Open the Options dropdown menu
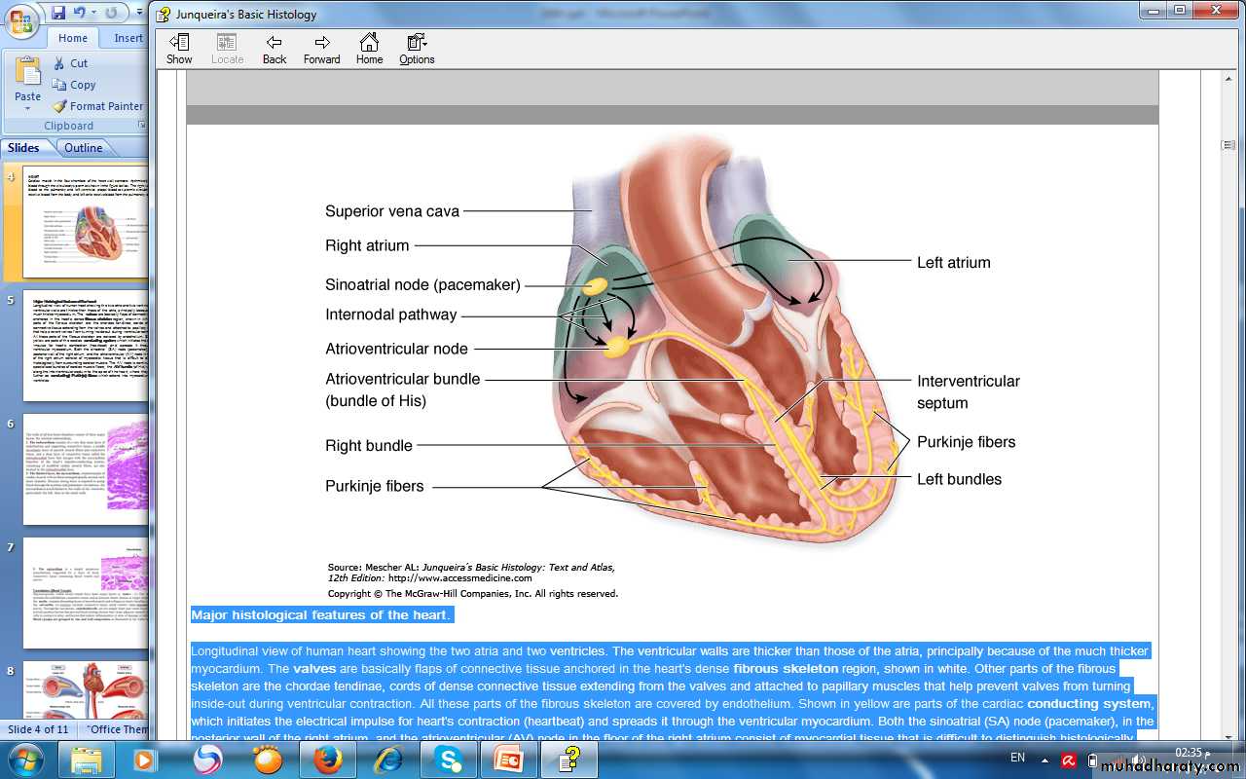Viewport: 1246px width, 779px height. [417, 49]
